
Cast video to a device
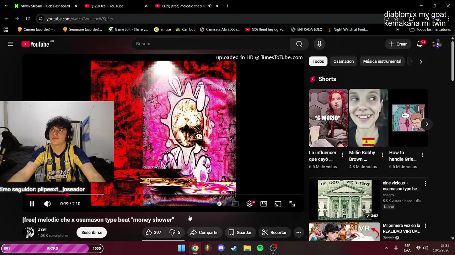[278, 204]
